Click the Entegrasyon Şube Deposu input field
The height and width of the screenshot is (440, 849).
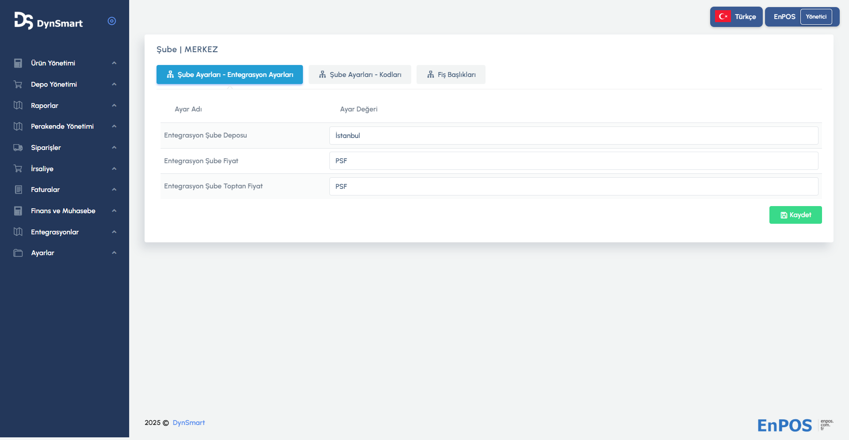pyautogui.click(x=574, y=136)
